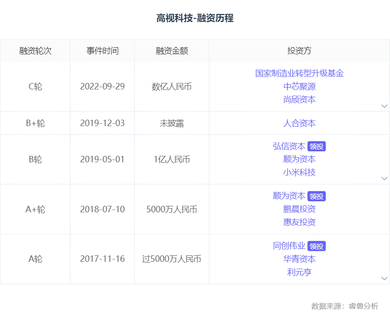The height and width of the screenshot is (326, 390).
Task: Open the 人合资本 investor link
Action: (x=300, y=123)
